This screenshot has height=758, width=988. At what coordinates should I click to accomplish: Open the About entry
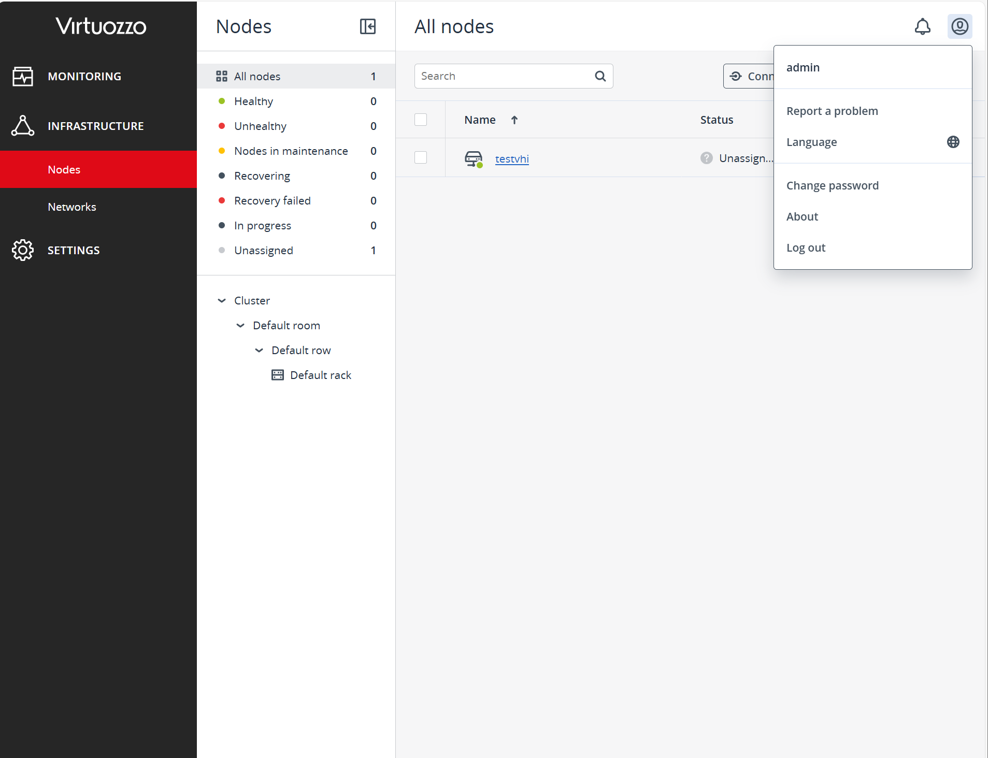873,216
